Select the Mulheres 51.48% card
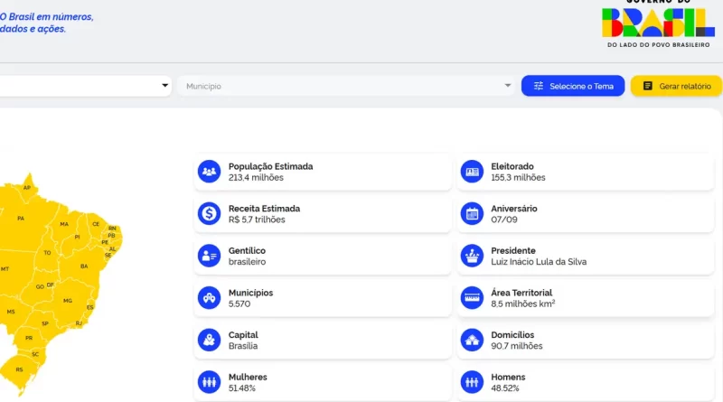 322,382
